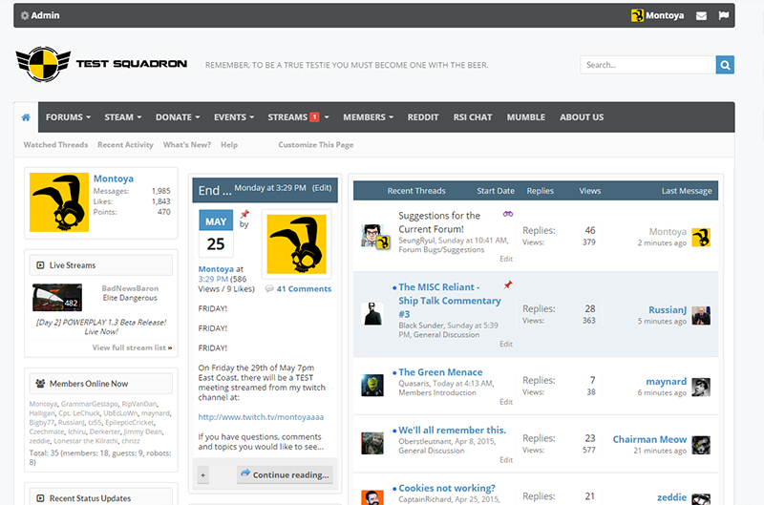Expand the post with the plus button
This screenshot has height=505, width=764.
click(202, 474)
